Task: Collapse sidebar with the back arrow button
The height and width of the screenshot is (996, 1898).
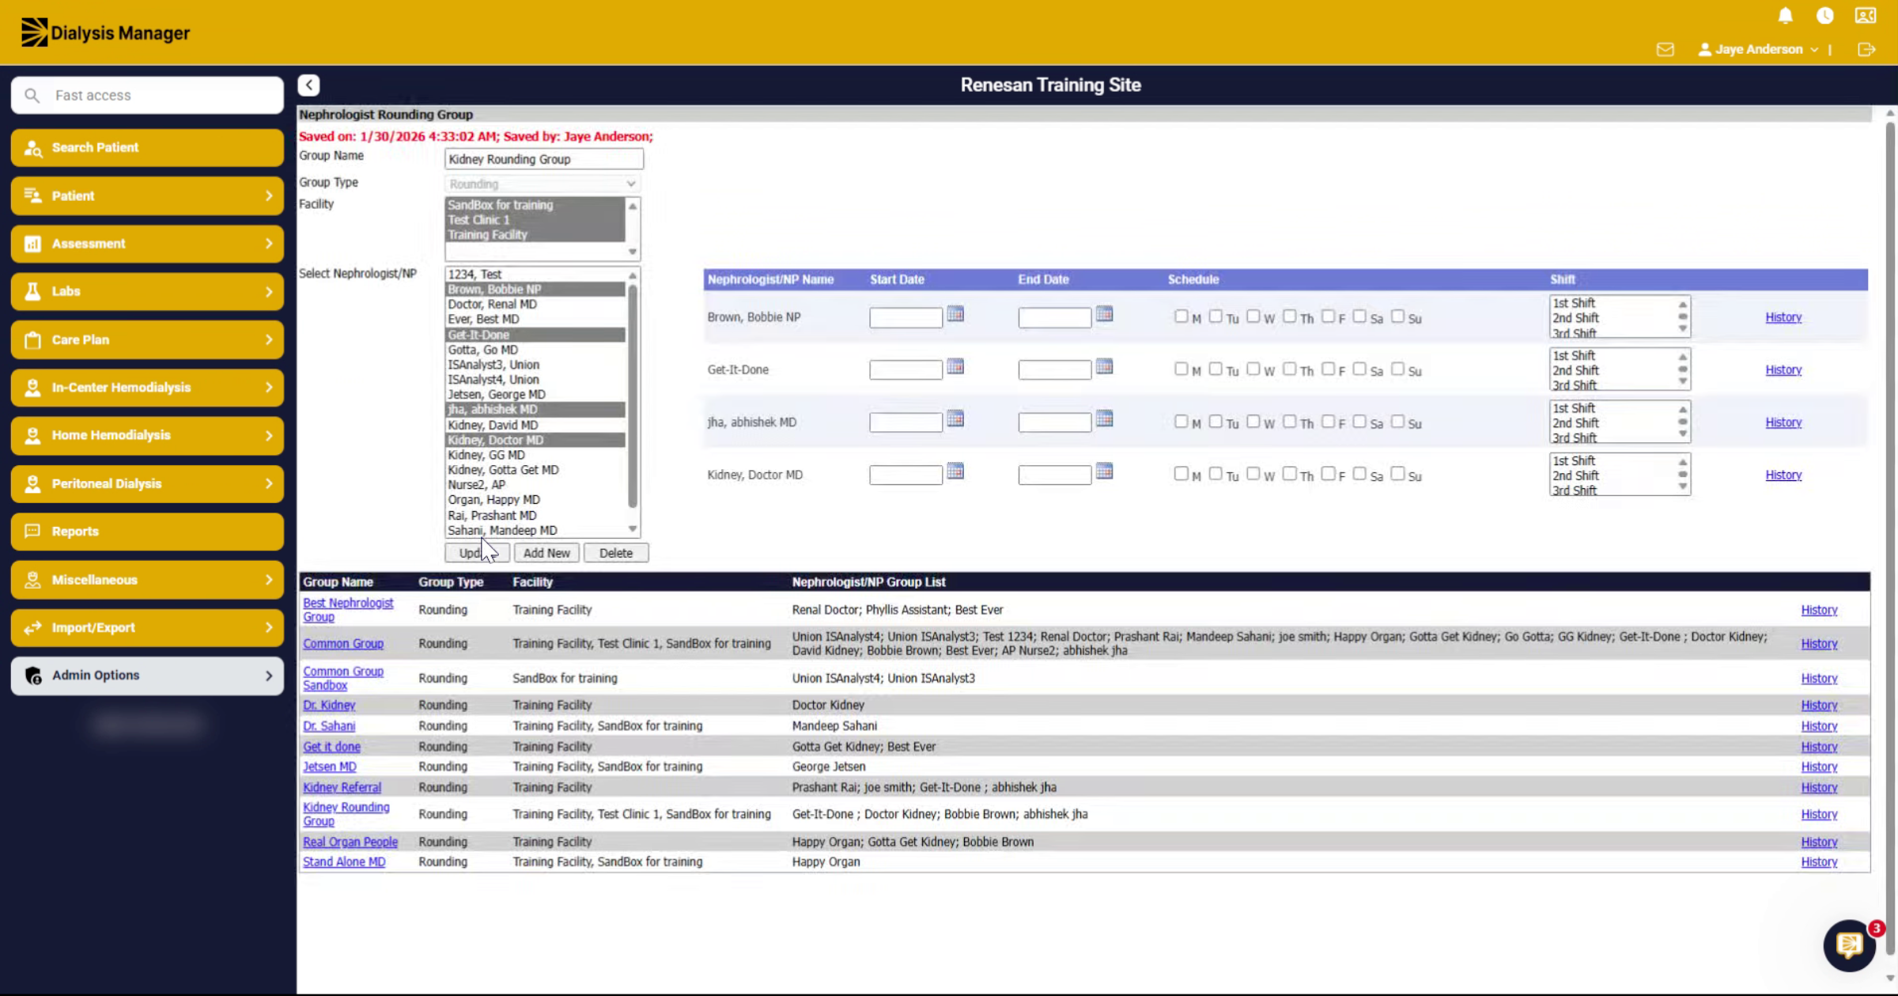Action: (x=308, y=85)
